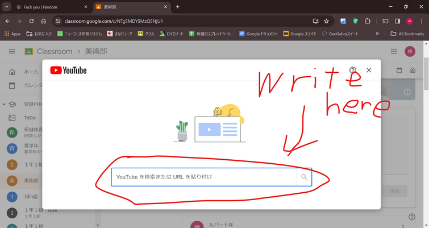429x228 pixels.
Task: Click the page help icon at bottom right
Action: (412, 217)
